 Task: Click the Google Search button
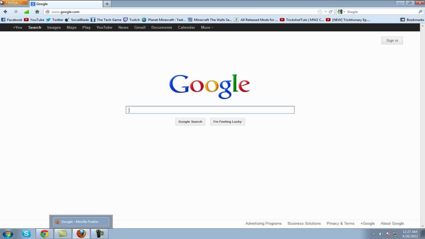tap(190, 121)
